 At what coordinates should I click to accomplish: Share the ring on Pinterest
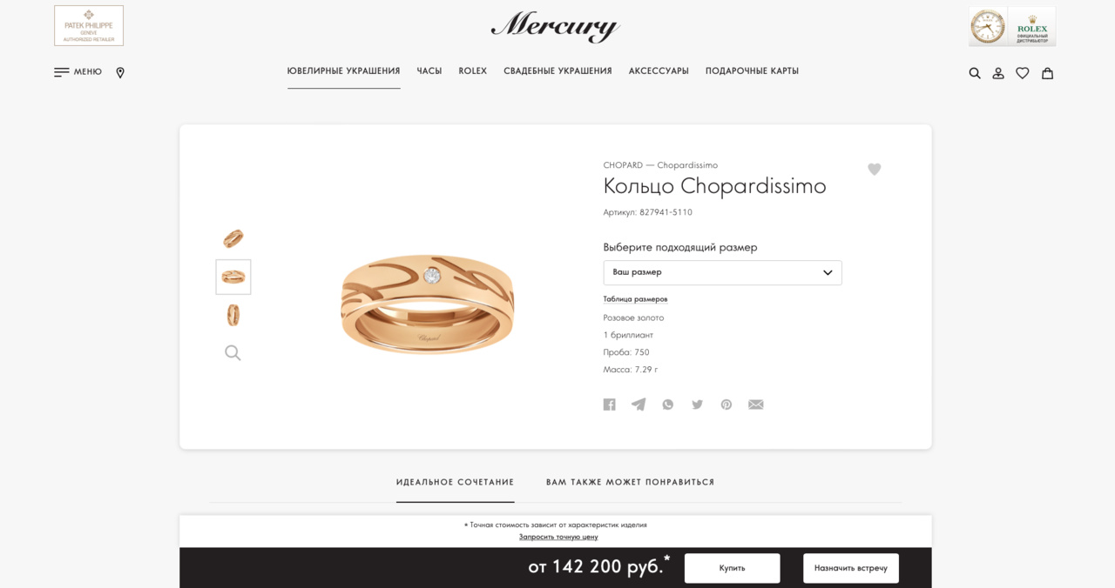[726, 404]
